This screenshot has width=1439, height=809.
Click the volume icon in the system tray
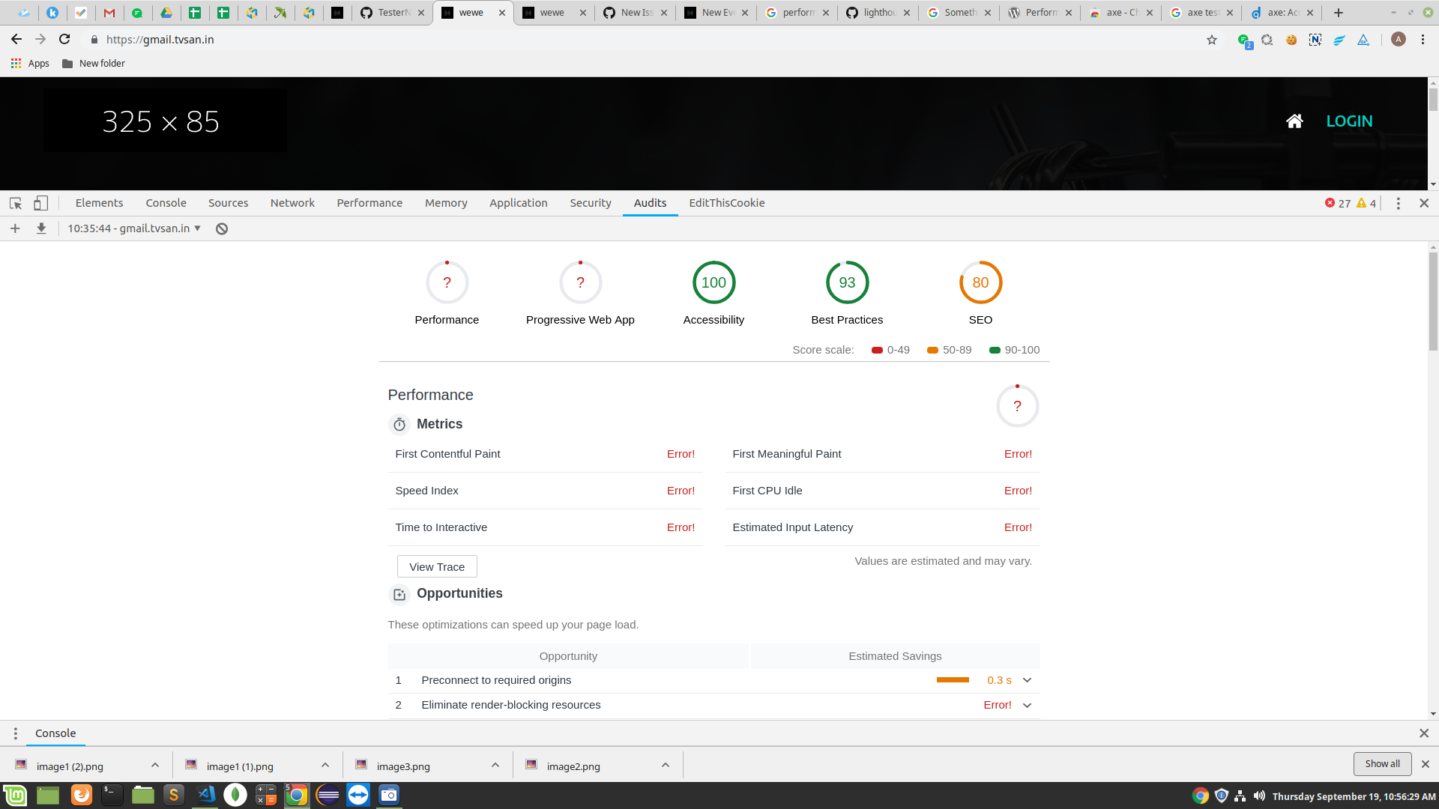click(1259, 796)
